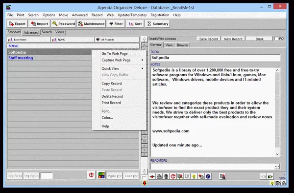Expand the Quick View submenu
The height and width of the screenshot is (193, 294).
pyautogui.click(x=119, y=68)
